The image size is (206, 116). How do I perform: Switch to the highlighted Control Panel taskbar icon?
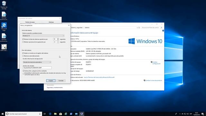tap(81, 114)
